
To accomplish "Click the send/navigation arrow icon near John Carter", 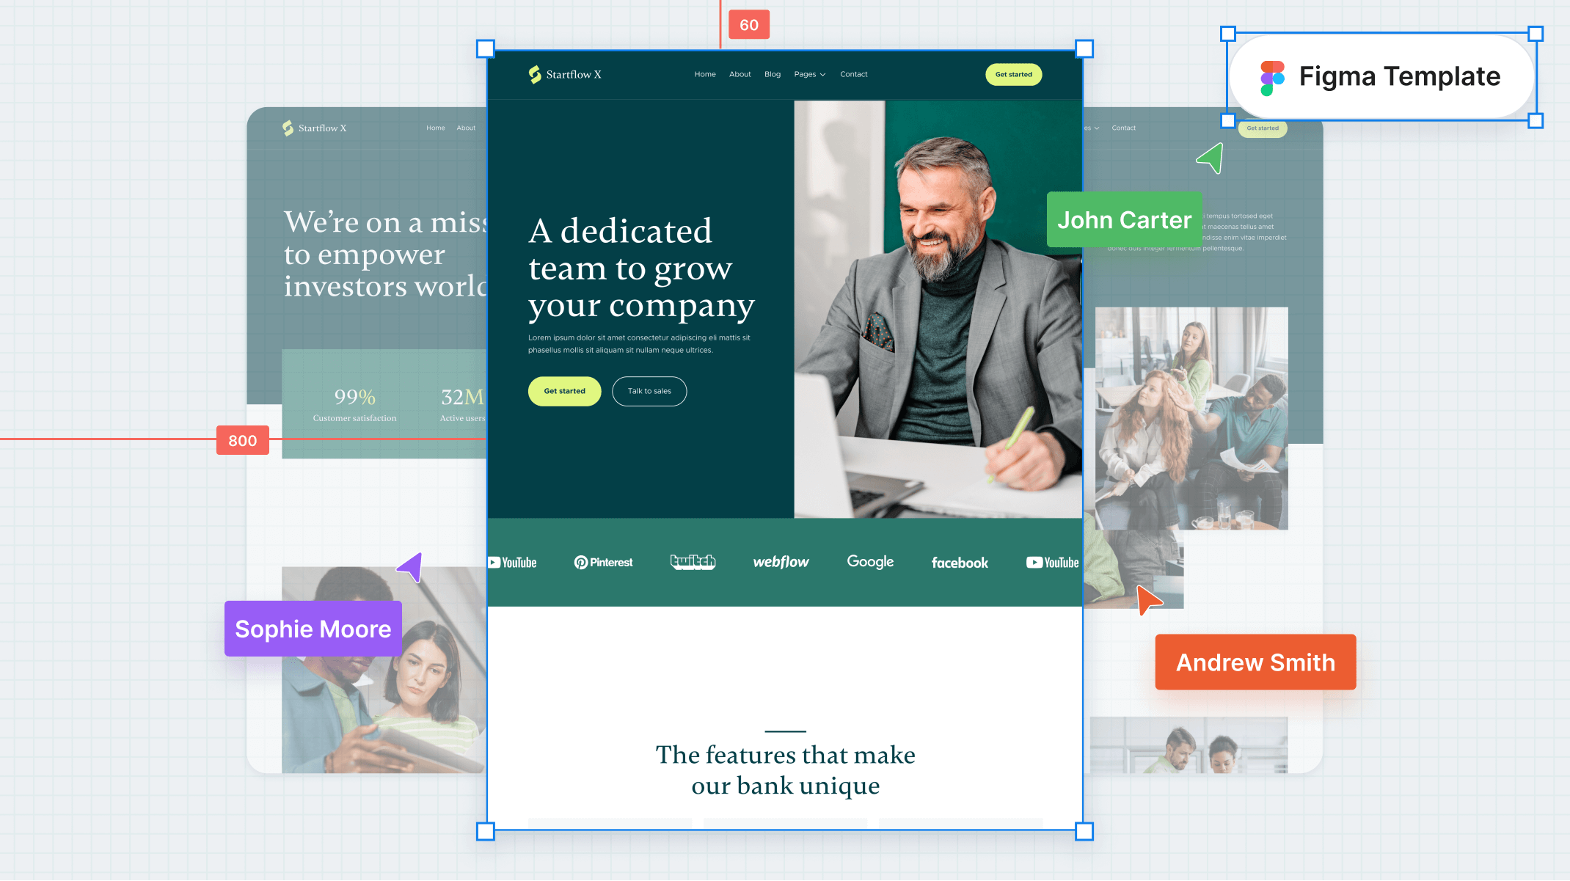I will point(1210,160).
